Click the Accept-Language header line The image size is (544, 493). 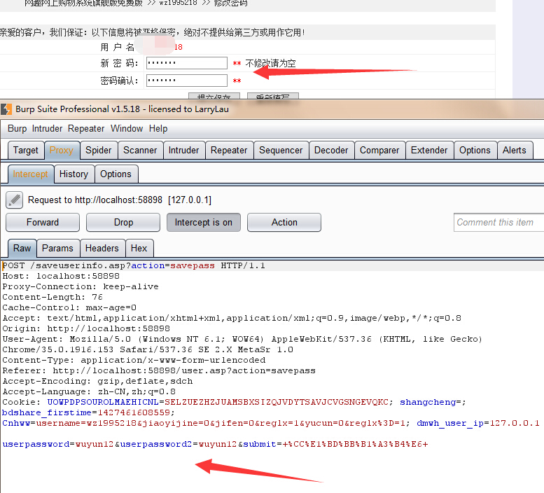89,391
